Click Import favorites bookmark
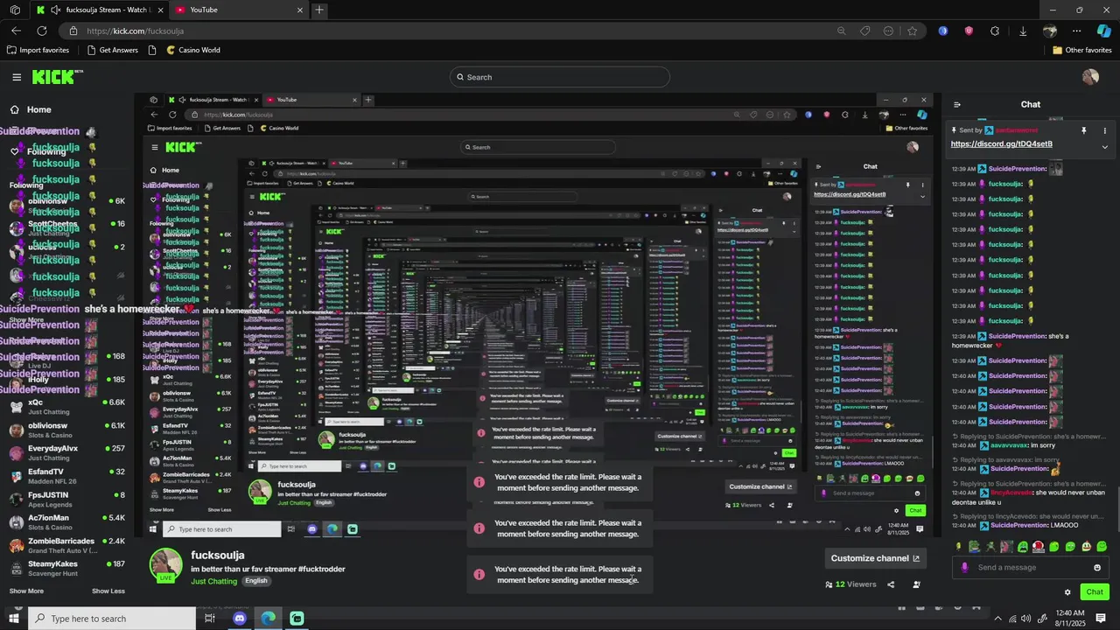This screenshot has height=630, width=1120. pyautogui.click(x=38, y=50)
